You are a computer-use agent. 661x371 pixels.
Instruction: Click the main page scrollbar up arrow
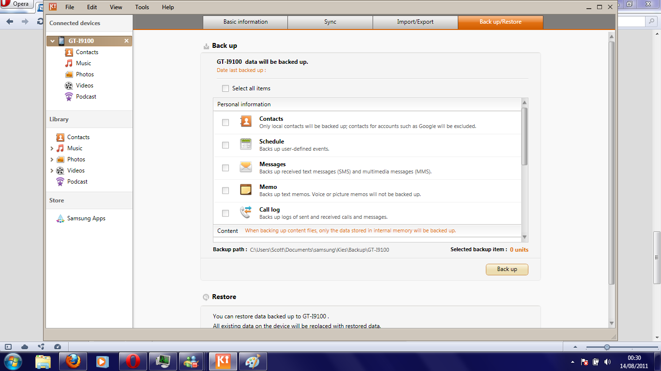click(612, 36)
